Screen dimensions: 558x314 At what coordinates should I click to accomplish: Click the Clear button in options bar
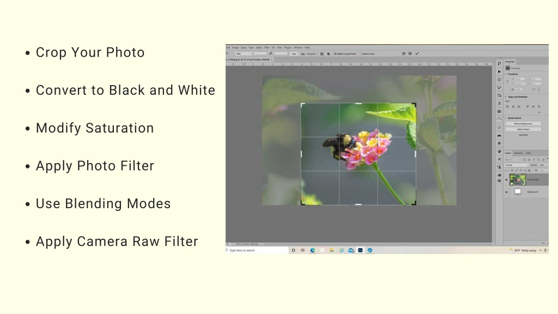[x=294, y=54]
